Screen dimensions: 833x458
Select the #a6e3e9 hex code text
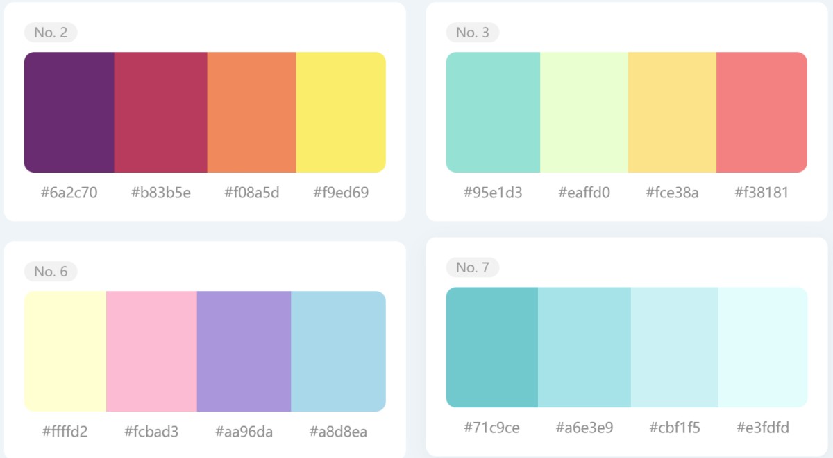(x=584, y=428)
